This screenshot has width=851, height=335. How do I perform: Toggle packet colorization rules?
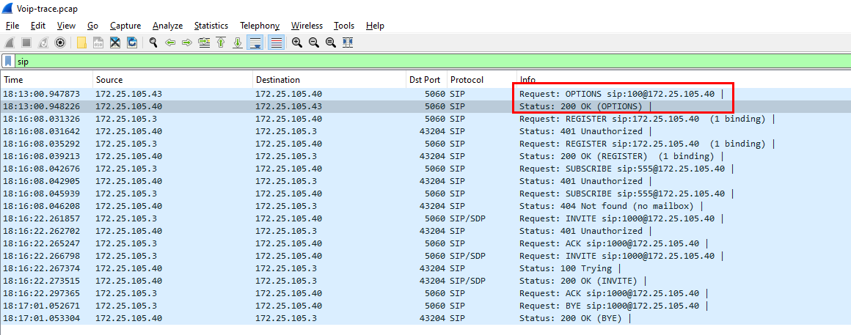tap(276, 43)
